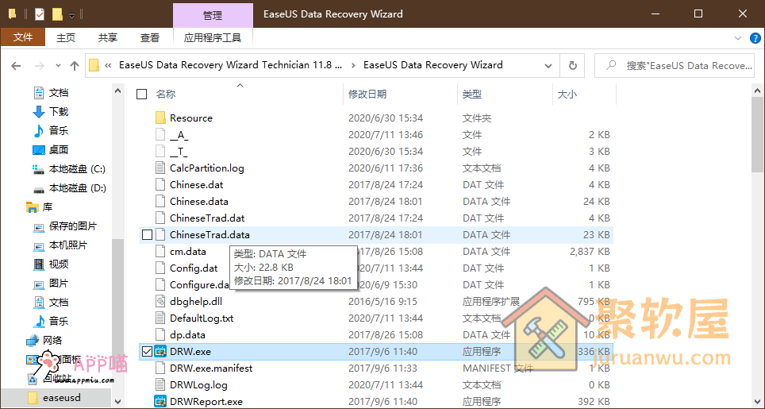Image resolution: width=765 pixels, height=409 pixels.
Task: Expand the breadcrumb arrow before EaseUS Data Recovery Wizard
Action: point(353,65)
